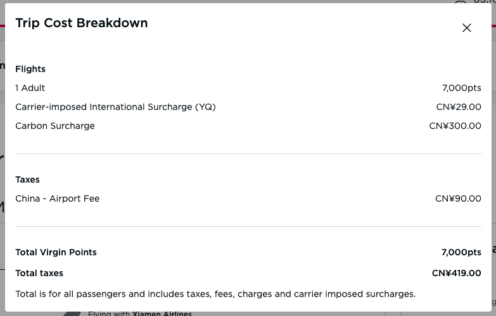Click the 1 Adult passenger label
The image size is (496, 316).
pyautogui.click(x=30, y=88)
